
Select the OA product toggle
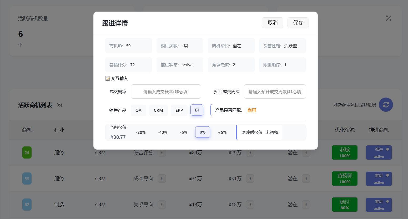click(x=138, y=110)
